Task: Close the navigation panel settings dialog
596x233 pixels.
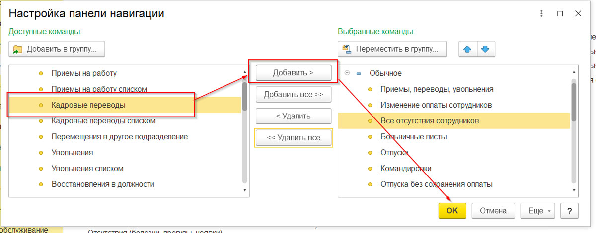Action: [x=578, y=14]
